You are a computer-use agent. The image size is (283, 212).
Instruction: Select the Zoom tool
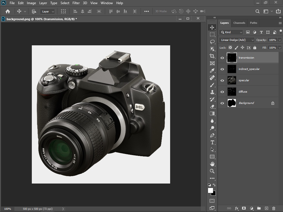pos(212,171)
